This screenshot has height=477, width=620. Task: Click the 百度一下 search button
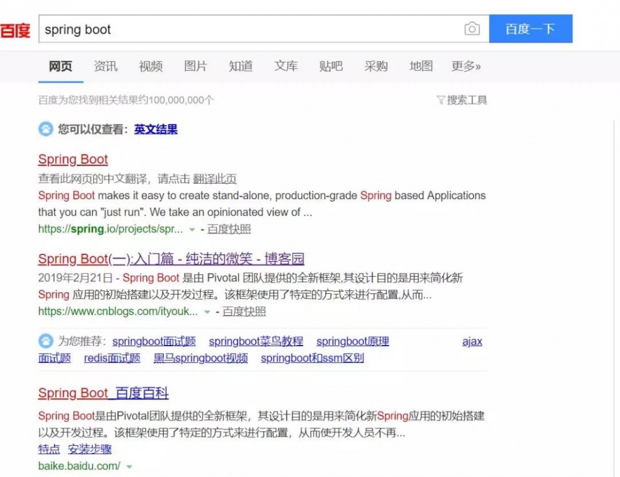click(x=531, y=29)
